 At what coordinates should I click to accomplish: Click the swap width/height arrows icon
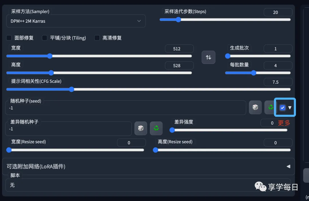[208, 57]
